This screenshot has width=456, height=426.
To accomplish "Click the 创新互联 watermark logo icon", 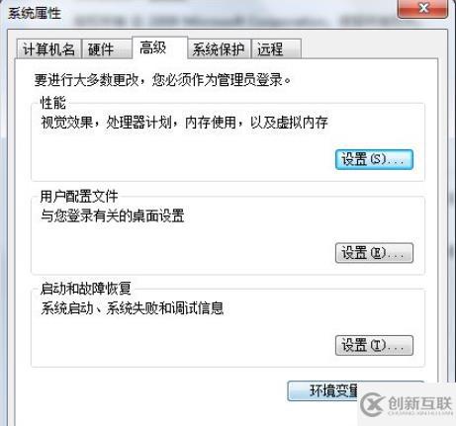I will (x=372, y=404).
